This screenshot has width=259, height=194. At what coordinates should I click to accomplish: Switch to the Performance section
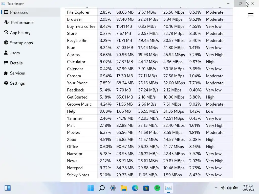[30, 22]
